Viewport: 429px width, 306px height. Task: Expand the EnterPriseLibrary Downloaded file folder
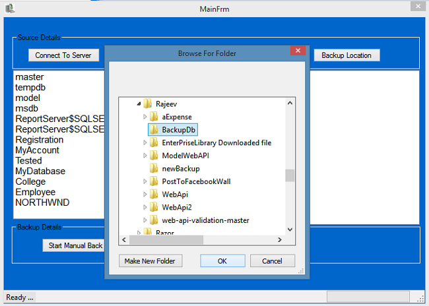[145, 142]
